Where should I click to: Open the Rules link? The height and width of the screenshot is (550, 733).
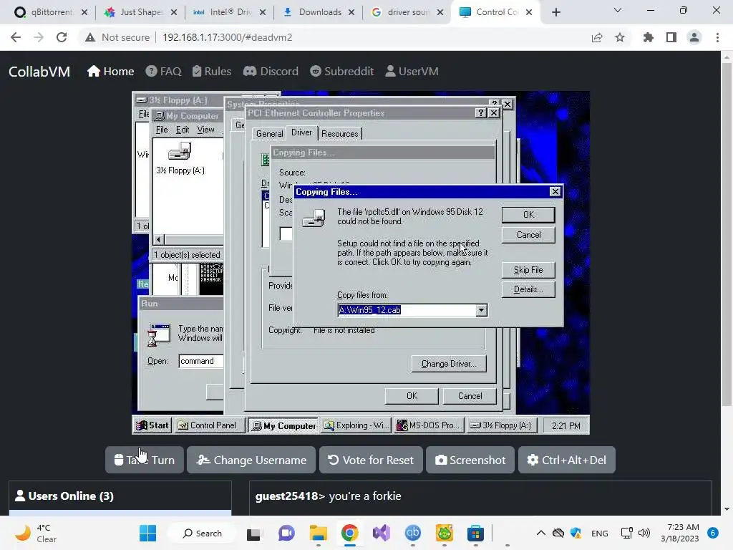pos(211,71)
